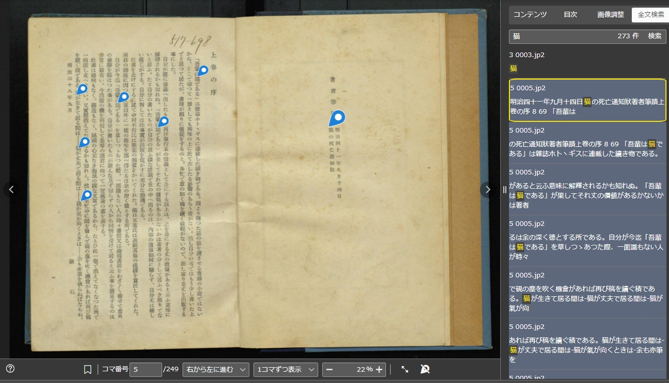Switch to the 目次 tab
Image resolution: width=669 pixels, height=383 pixels.
point(571,15)
